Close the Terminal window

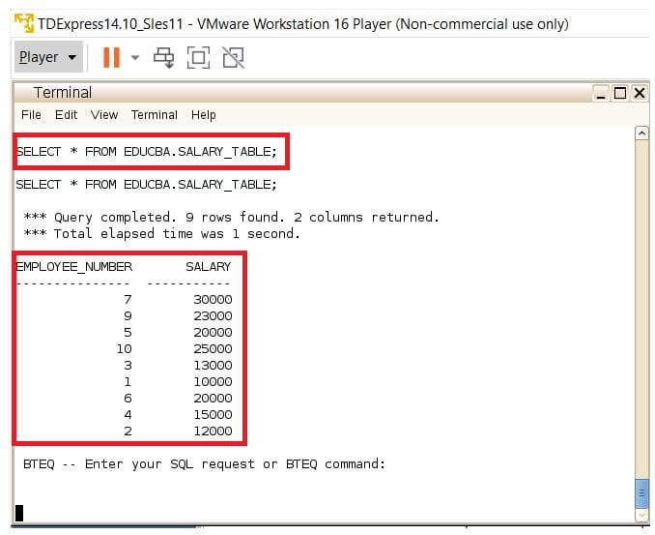click(x=640, y=93)
